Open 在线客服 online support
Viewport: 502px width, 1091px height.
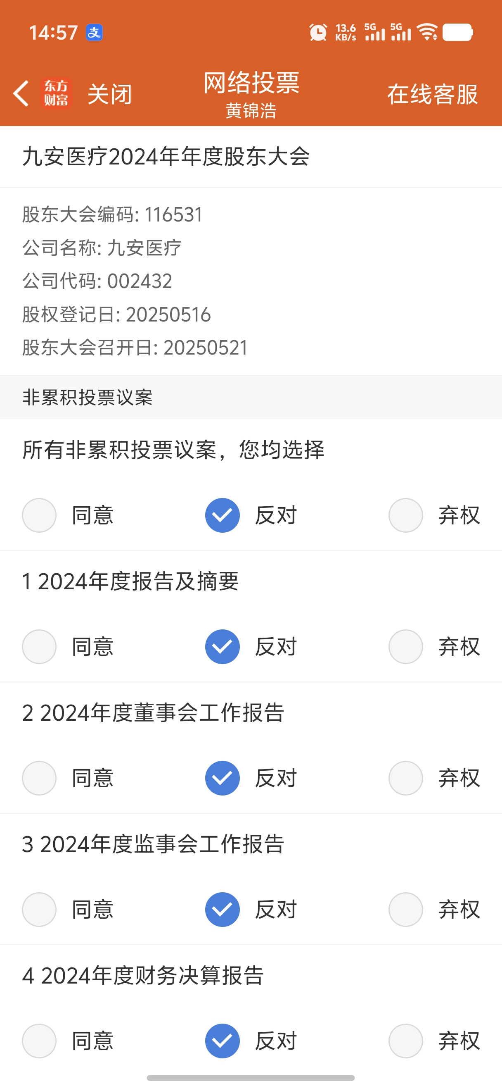tap(433, 93)
